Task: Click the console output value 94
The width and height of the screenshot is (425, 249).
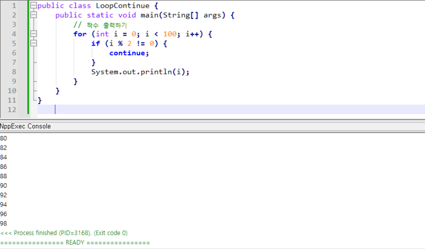Action: coord(3,205)
